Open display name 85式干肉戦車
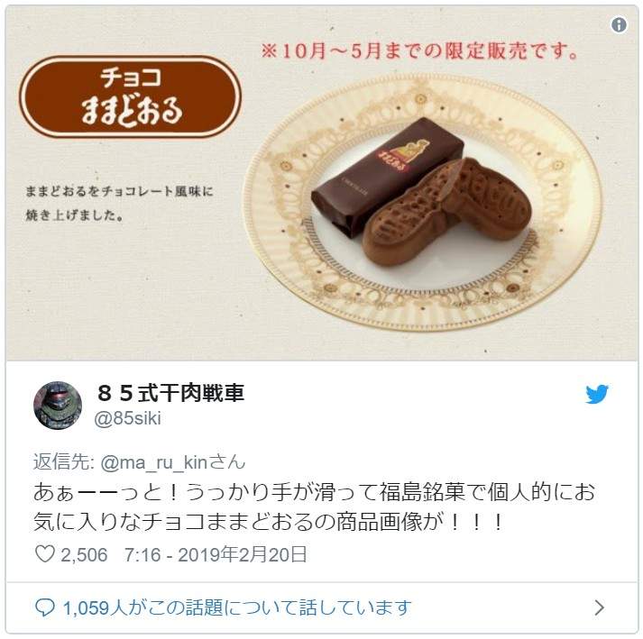Viewport: 643px width, 639px height. click(x=171, y=393)
